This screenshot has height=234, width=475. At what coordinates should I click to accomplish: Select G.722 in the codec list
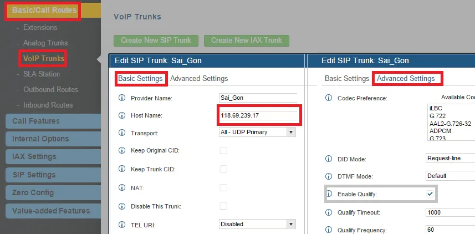[x=438, y=115]
